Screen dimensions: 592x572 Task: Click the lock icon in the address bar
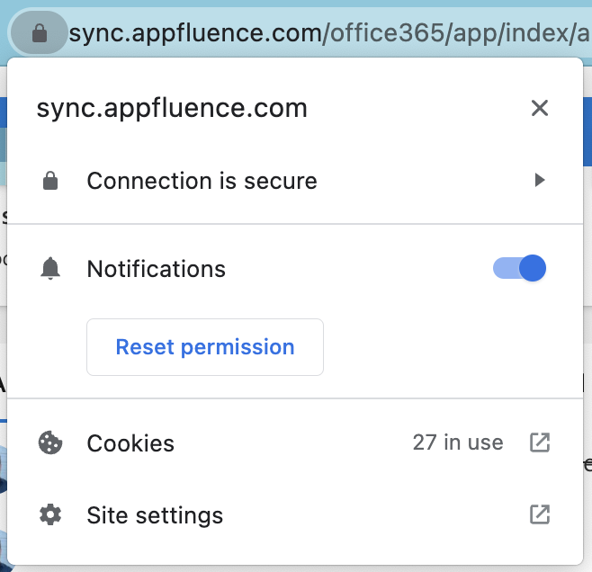(39, 34)
